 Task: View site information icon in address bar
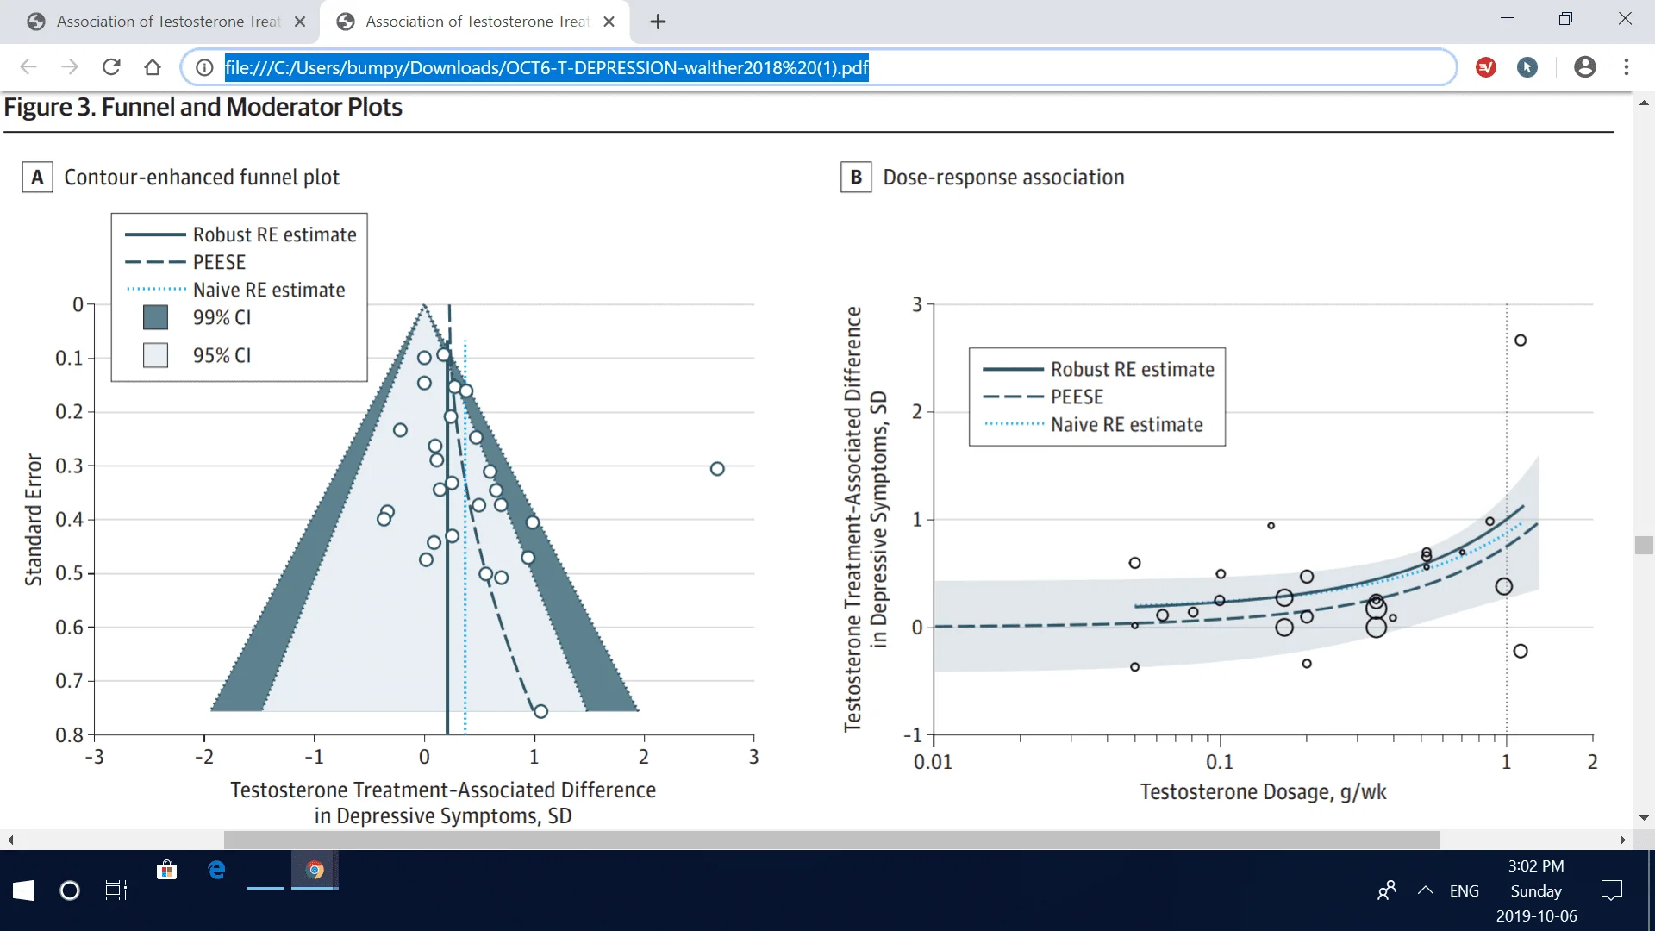(204, 67)
